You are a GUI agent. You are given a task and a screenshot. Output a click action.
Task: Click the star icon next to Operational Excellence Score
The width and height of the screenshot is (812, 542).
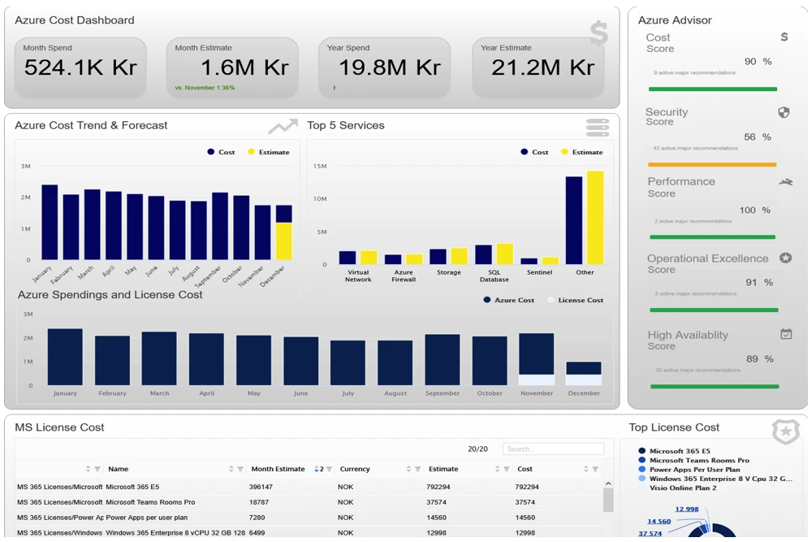pyautogui.click(x=785, y=258)
